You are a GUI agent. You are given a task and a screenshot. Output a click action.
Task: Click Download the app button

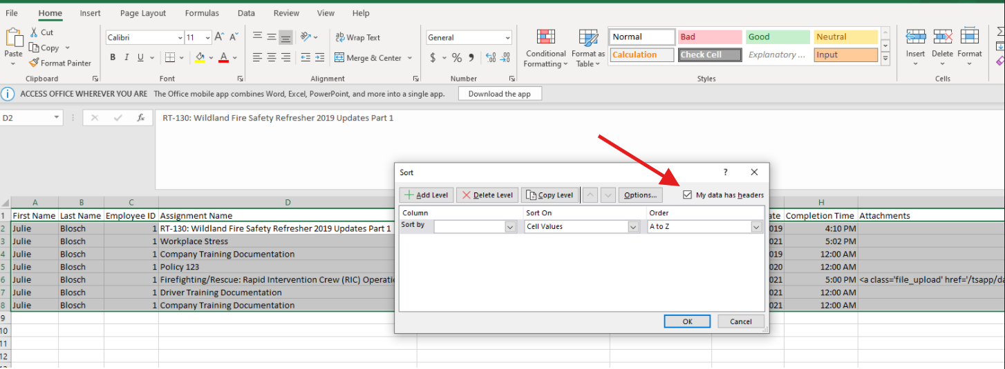(x=500, y=94)
